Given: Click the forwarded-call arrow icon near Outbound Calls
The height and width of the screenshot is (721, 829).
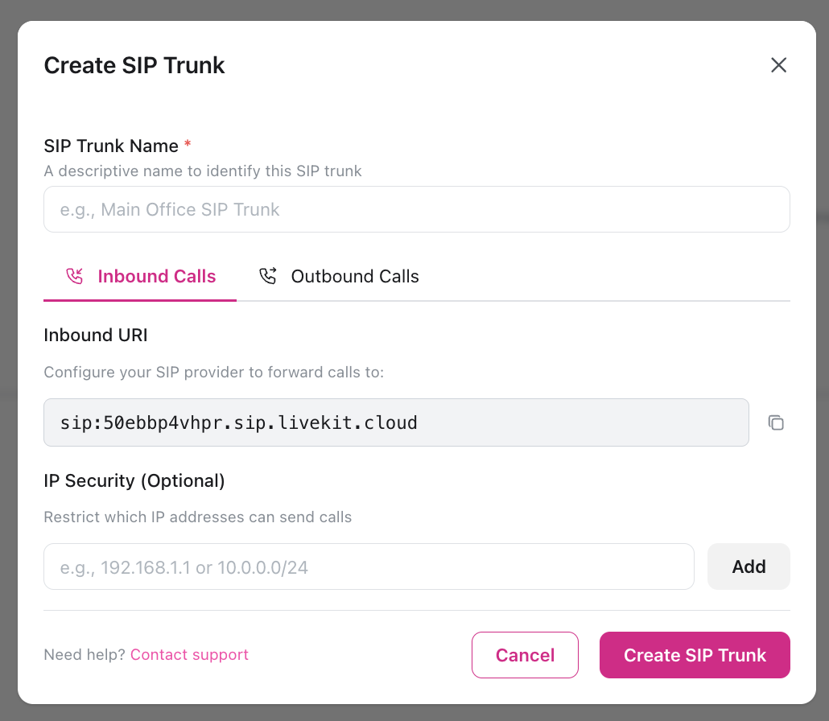Looking at the screenshot, I should [x=268, y=275].
